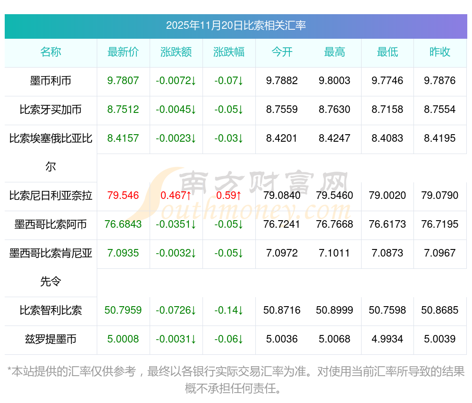472x403 pixels.
Task: Select opening price 8.7559
Action: click(x=282, y=109)
